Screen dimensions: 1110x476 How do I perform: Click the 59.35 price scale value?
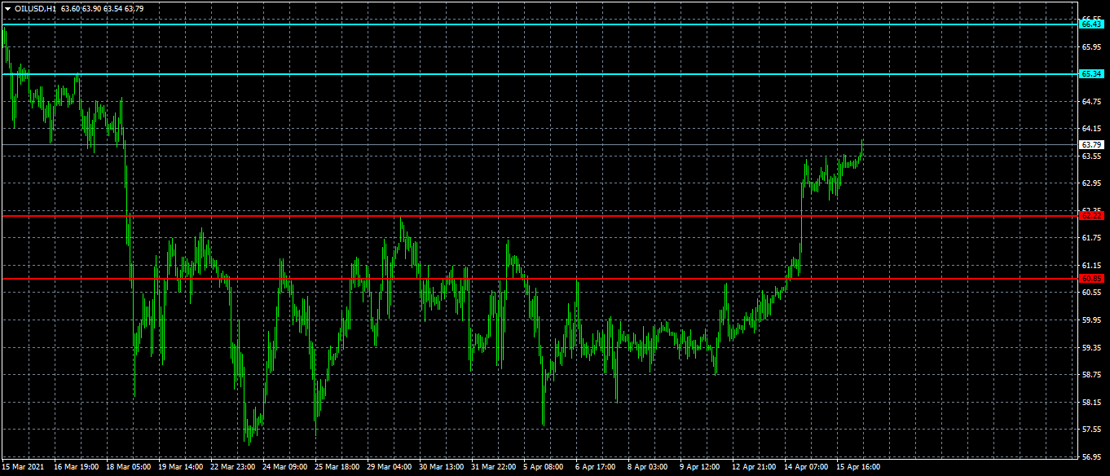pyautogui.click(x=1091, y=348)
